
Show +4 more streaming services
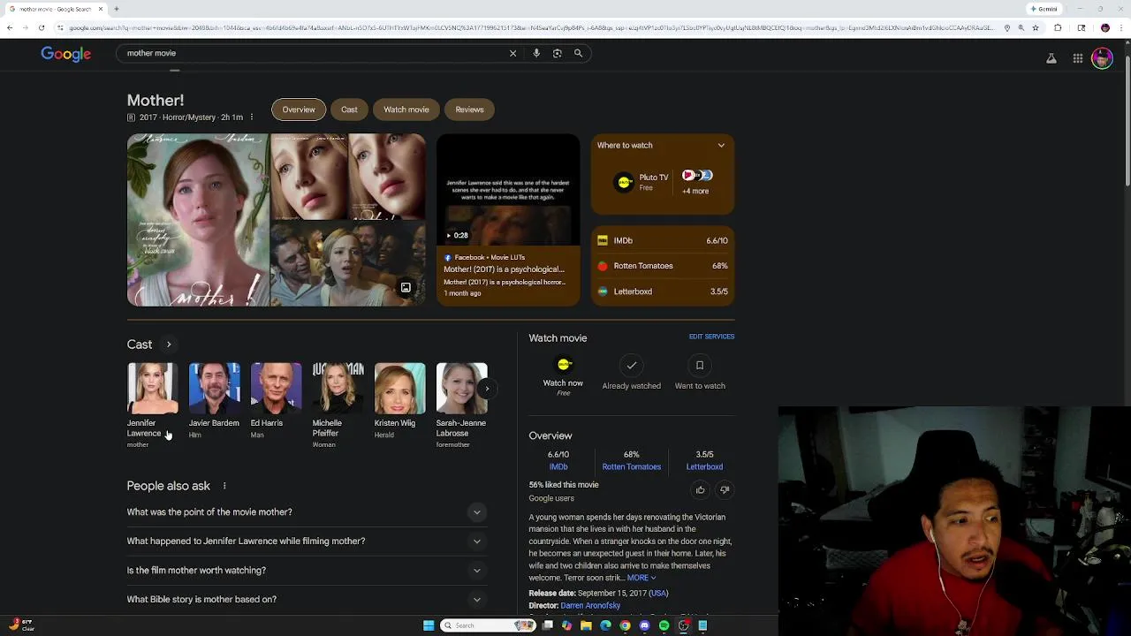click(696, 182)
